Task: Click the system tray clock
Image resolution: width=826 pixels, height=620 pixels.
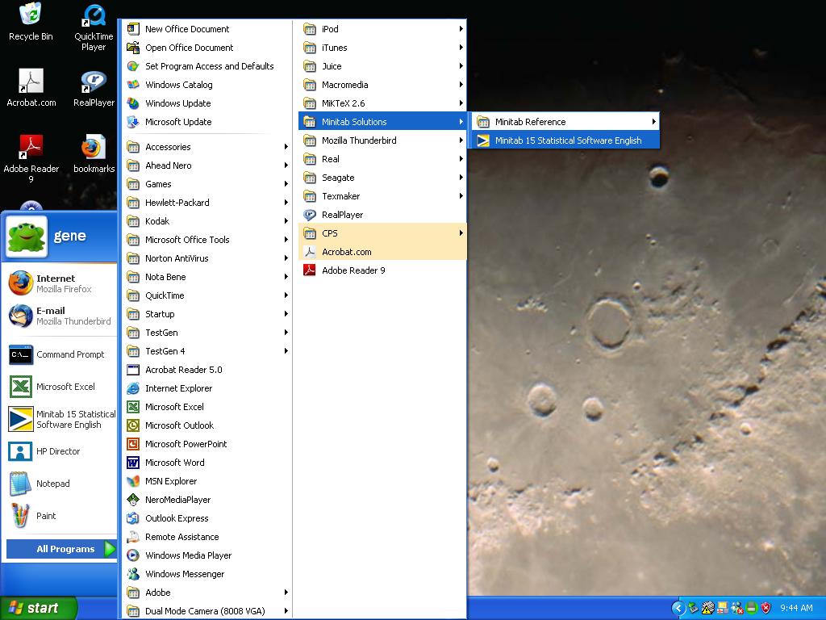Action: tap(796, 608)
